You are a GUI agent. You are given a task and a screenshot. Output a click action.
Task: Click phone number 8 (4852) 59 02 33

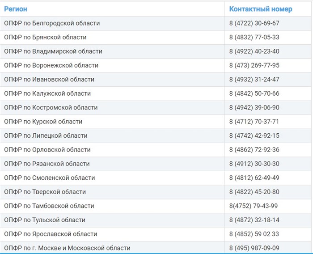tap(254, 234)
